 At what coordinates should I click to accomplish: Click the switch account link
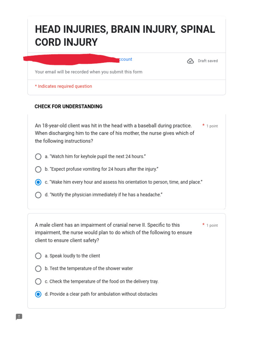click(x=126, y=59)
